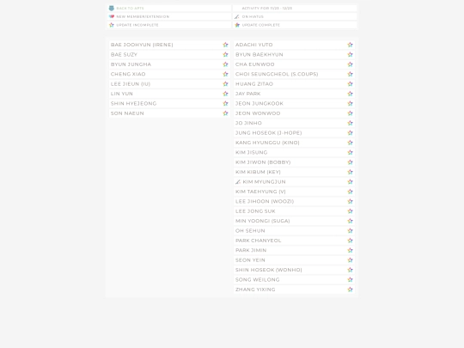Screen dimensions: 464x348
Task: Click the star icon beside Cheng Xiao
Action: click(225, 74)
